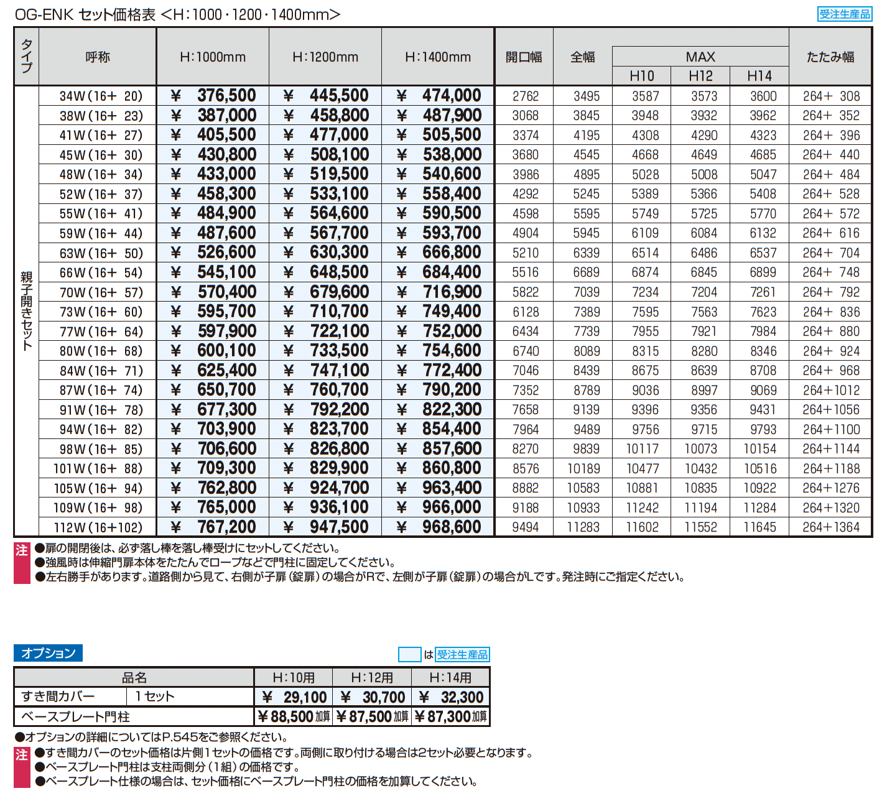This screenshot has height=796, width=887.
Task: Click MAX H10 value 8315
Action: click(645, 351)
